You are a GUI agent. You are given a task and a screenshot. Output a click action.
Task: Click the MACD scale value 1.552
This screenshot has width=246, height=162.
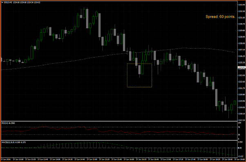tap(240, 142)
